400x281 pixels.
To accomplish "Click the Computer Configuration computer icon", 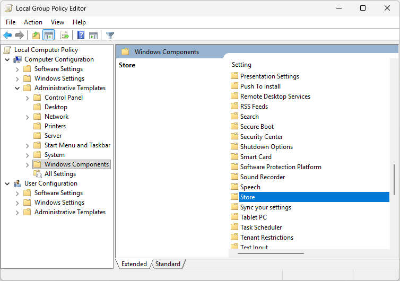I will pos(18,59).
